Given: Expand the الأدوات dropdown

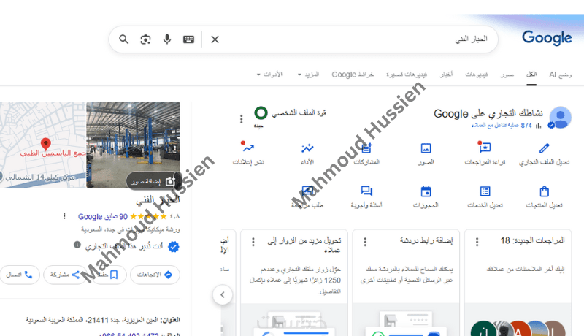Looking at the screenshot, I should [269, 75].
